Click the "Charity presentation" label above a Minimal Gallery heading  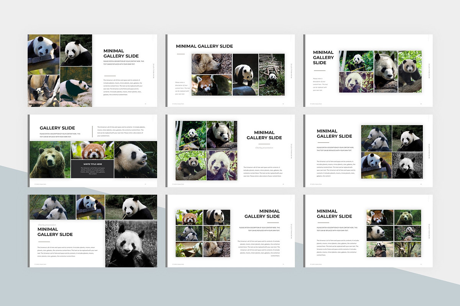point(47,225)
